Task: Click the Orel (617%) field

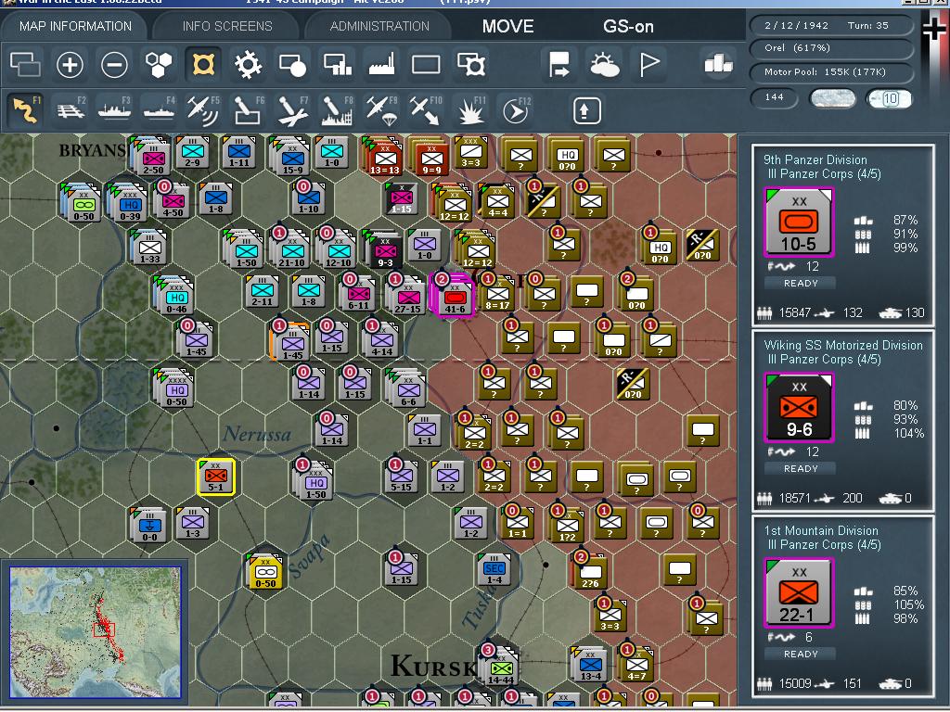Action: click(x=831, y=48)
